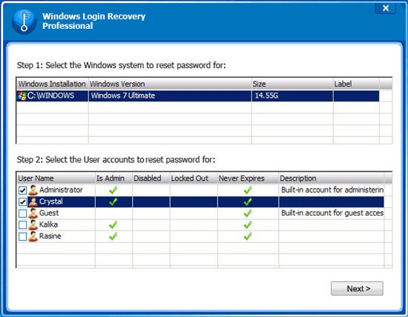
Task: Click the Disabled column header
Action: 151,178
